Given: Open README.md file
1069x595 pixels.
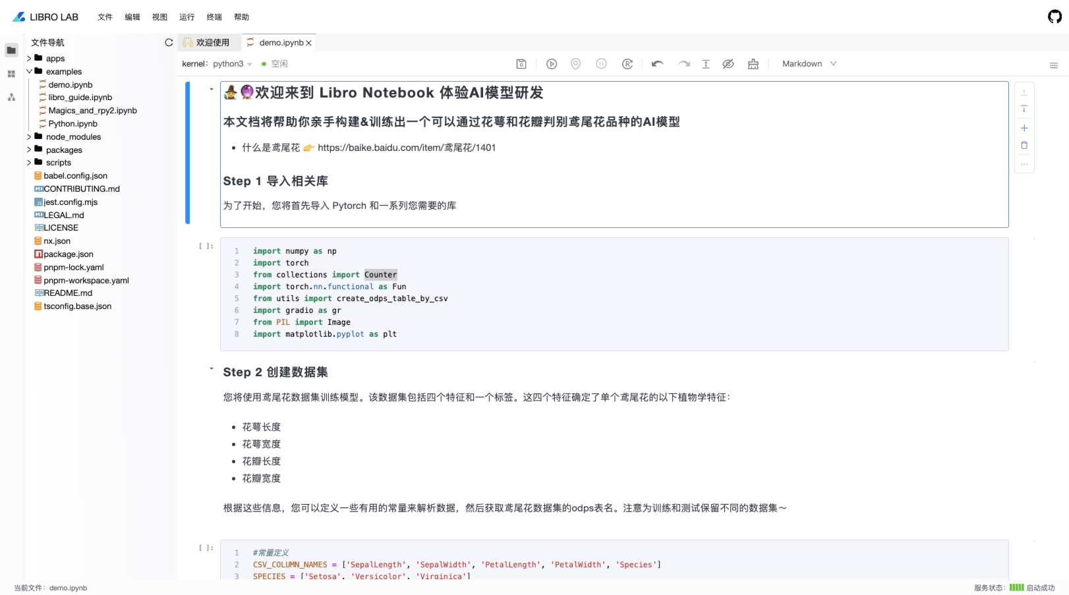Looking at the screenshot, I should point(68,293).
